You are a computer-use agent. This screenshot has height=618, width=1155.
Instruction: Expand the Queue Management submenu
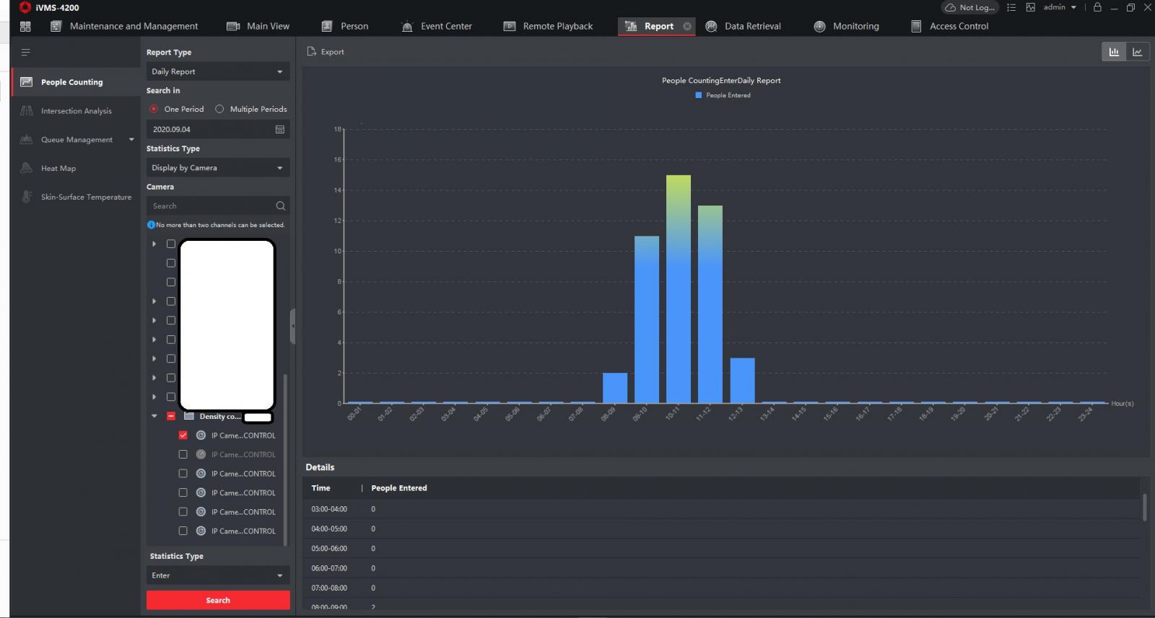tap(131, 140)
